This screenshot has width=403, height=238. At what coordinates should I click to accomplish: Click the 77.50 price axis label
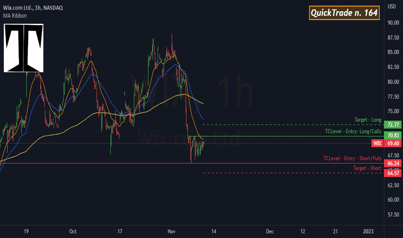point(393,97)
